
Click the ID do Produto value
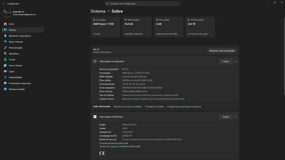pyautogui.click(x=135, y=91)
